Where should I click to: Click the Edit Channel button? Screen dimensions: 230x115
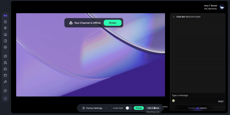click(153, 108)
